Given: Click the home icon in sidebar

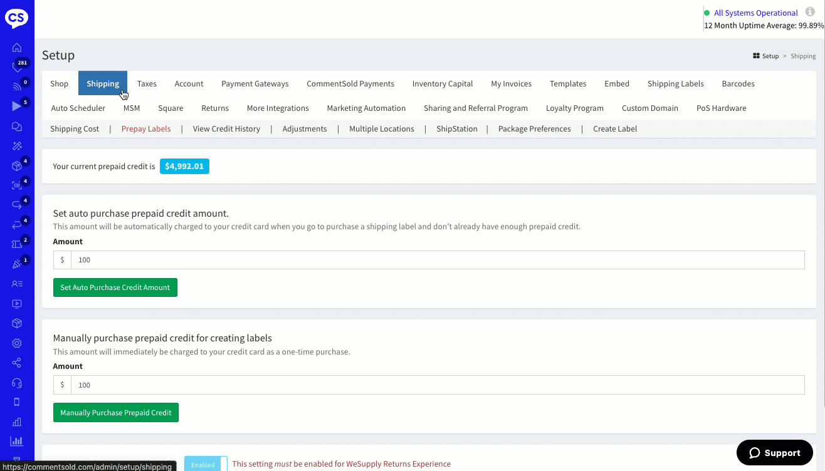Looking at the screenshot, I should 17,48.
